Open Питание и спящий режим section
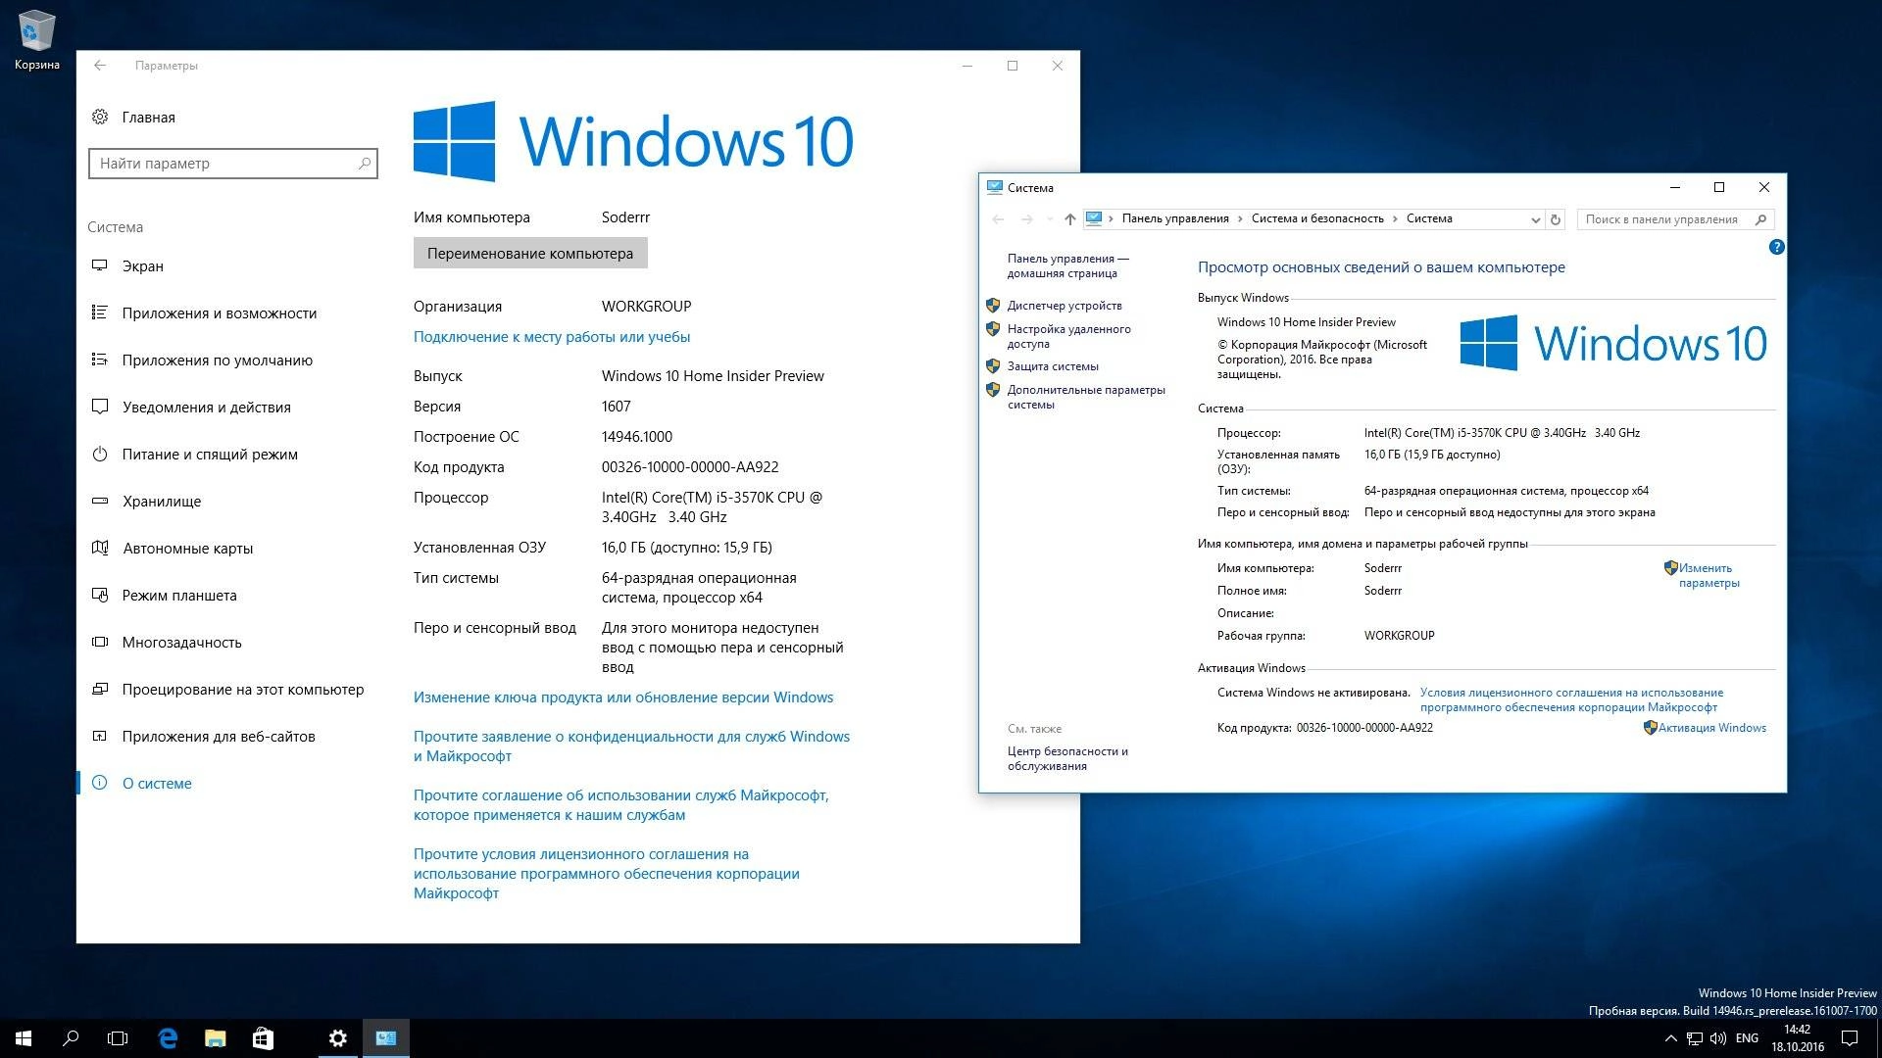 [194, 455]
